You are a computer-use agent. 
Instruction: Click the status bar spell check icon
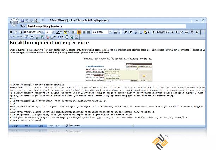67,126
